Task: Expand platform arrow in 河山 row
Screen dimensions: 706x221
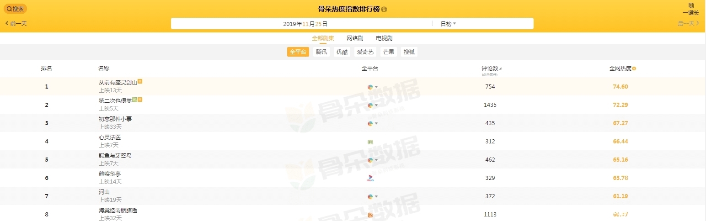Action: (376, 196)
